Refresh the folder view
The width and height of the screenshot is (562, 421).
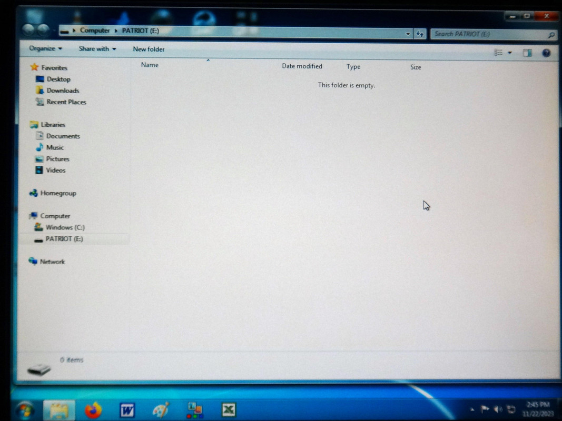tap(420, 34)
